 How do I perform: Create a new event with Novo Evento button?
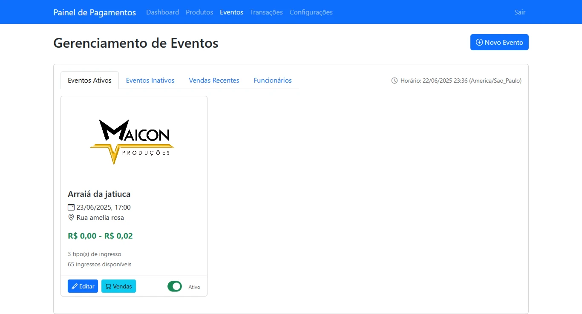[x=499, y=42]
